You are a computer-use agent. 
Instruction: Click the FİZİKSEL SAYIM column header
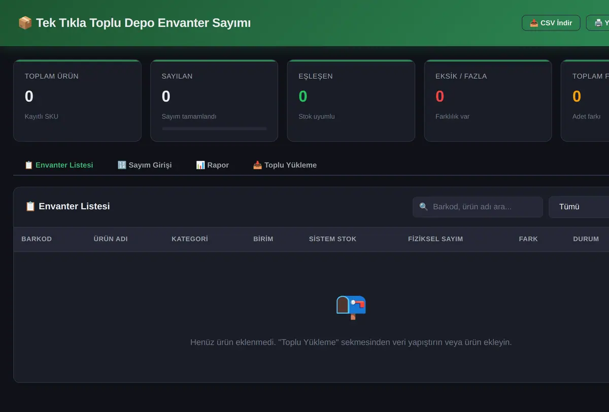pyautogui.click(x=435, y=239)
